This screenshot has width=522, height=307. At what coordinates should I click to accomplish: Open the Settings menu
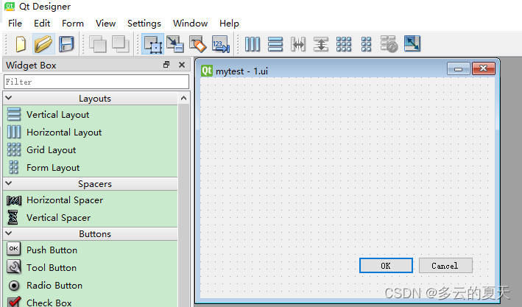coord(144,24)
